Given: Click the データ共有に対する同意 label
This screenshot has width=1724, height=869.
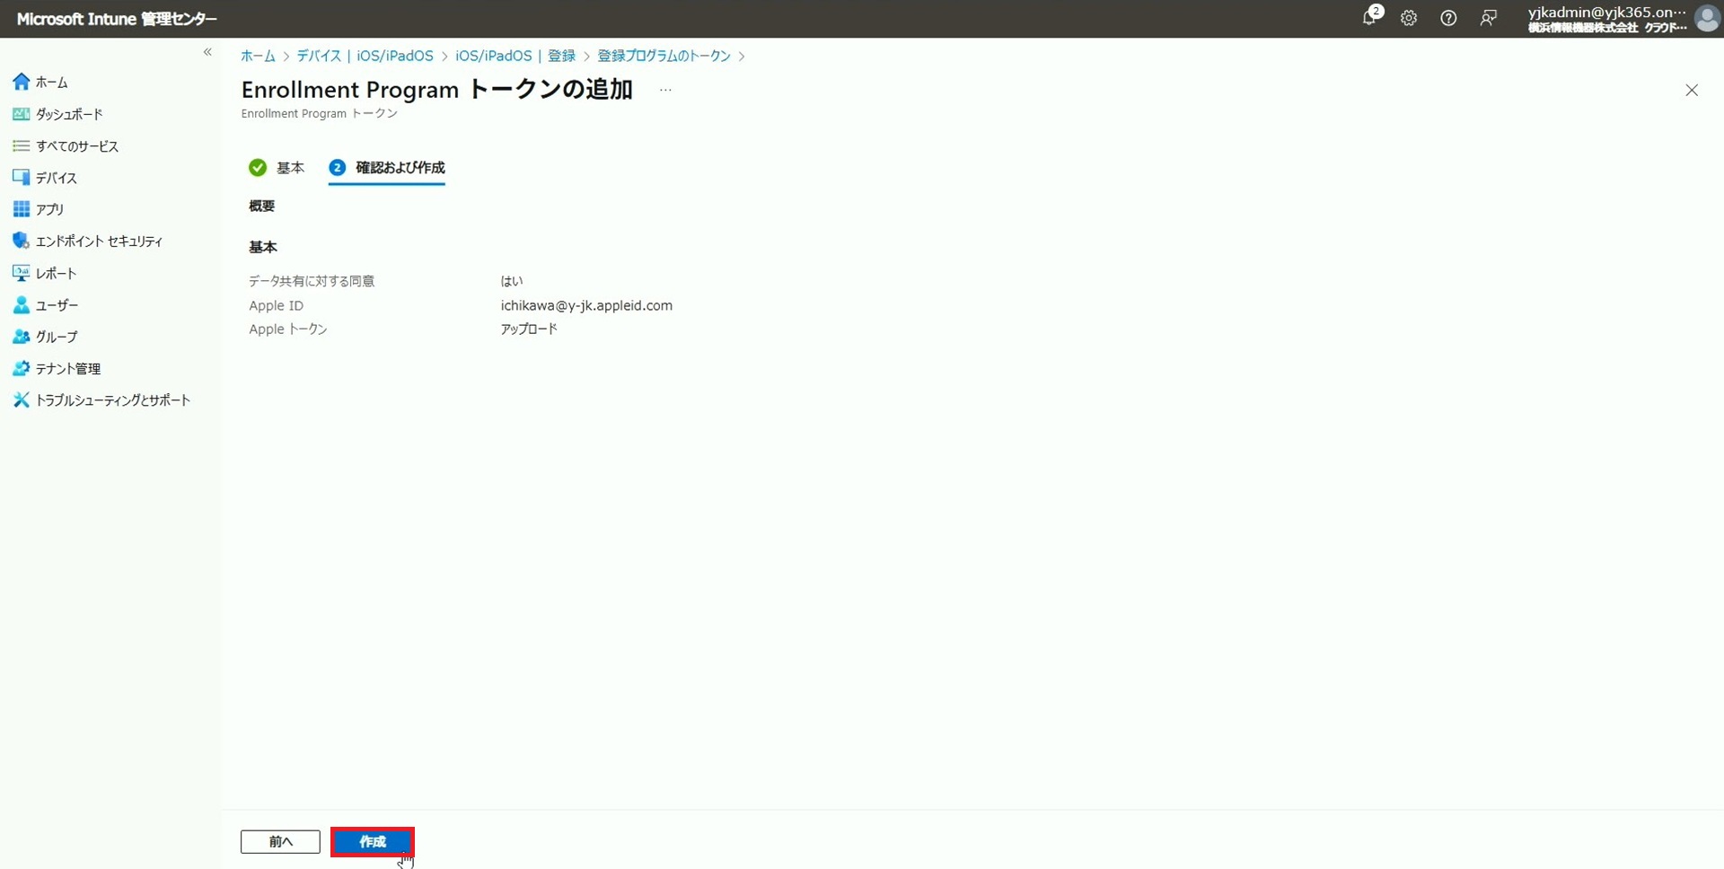Looking at the screenshot, I should [x=312, y=281].
